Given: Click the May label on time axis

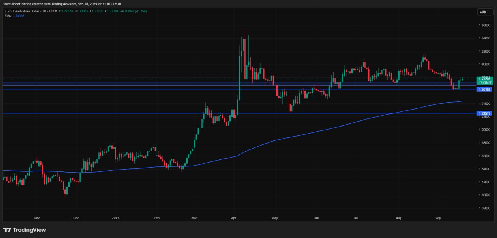Looking at the screenshot, I should (275, 218).
